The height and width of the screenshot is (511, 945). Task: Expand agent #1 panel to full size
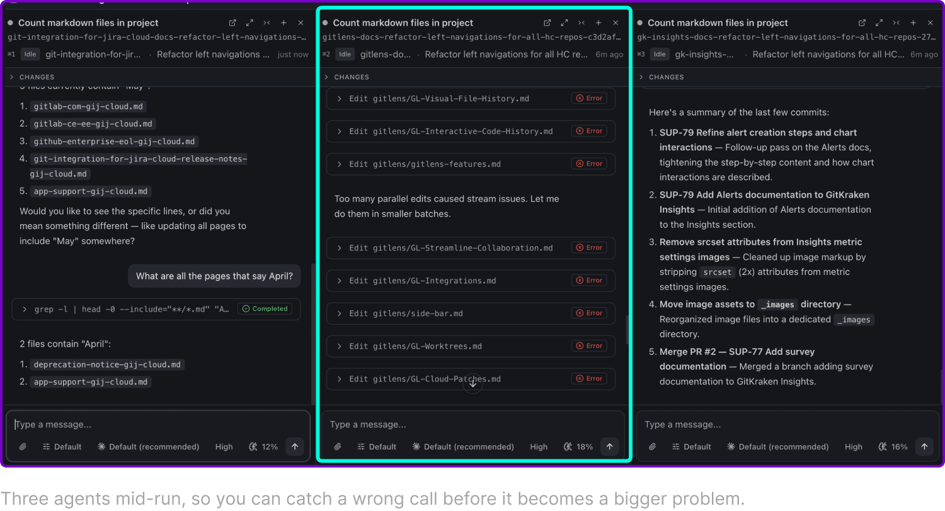pyautogui.click(x=249, y=23)
